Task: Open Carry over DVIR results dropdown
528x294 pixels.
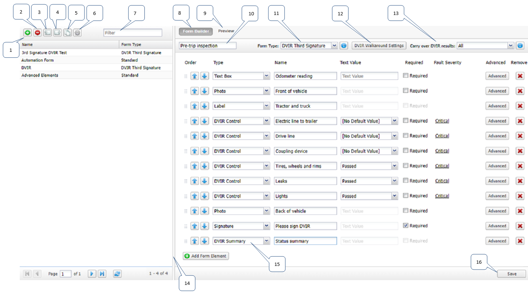Action: [511, 46]
